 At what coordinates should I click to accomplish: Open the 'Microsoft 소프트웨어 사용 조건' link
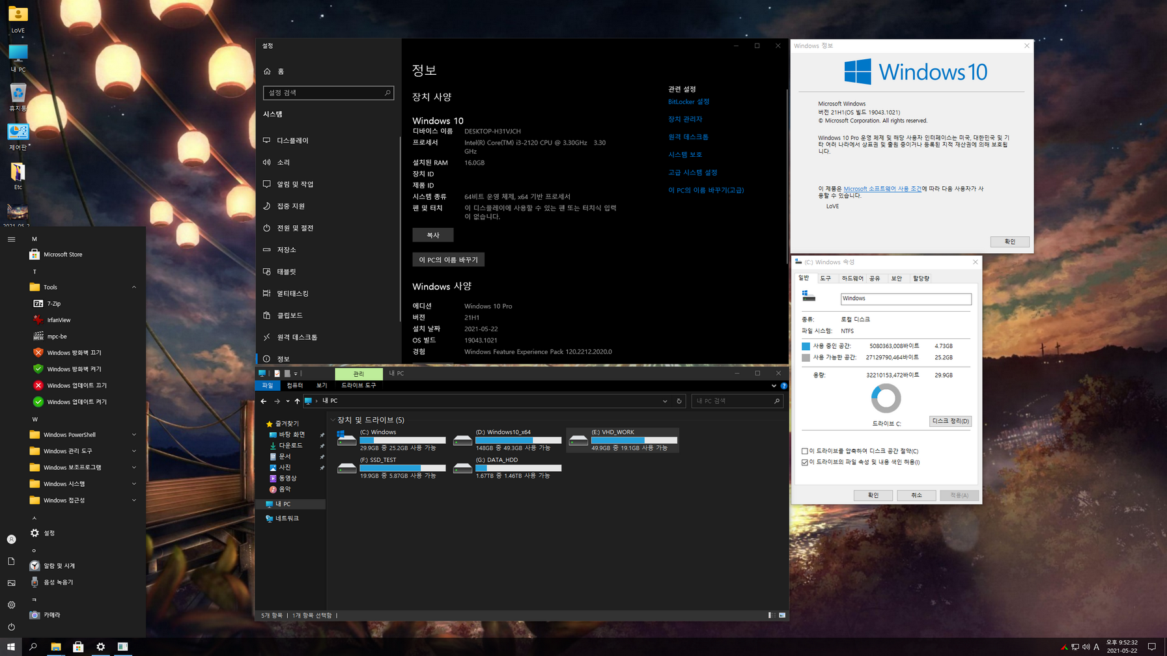882,189
